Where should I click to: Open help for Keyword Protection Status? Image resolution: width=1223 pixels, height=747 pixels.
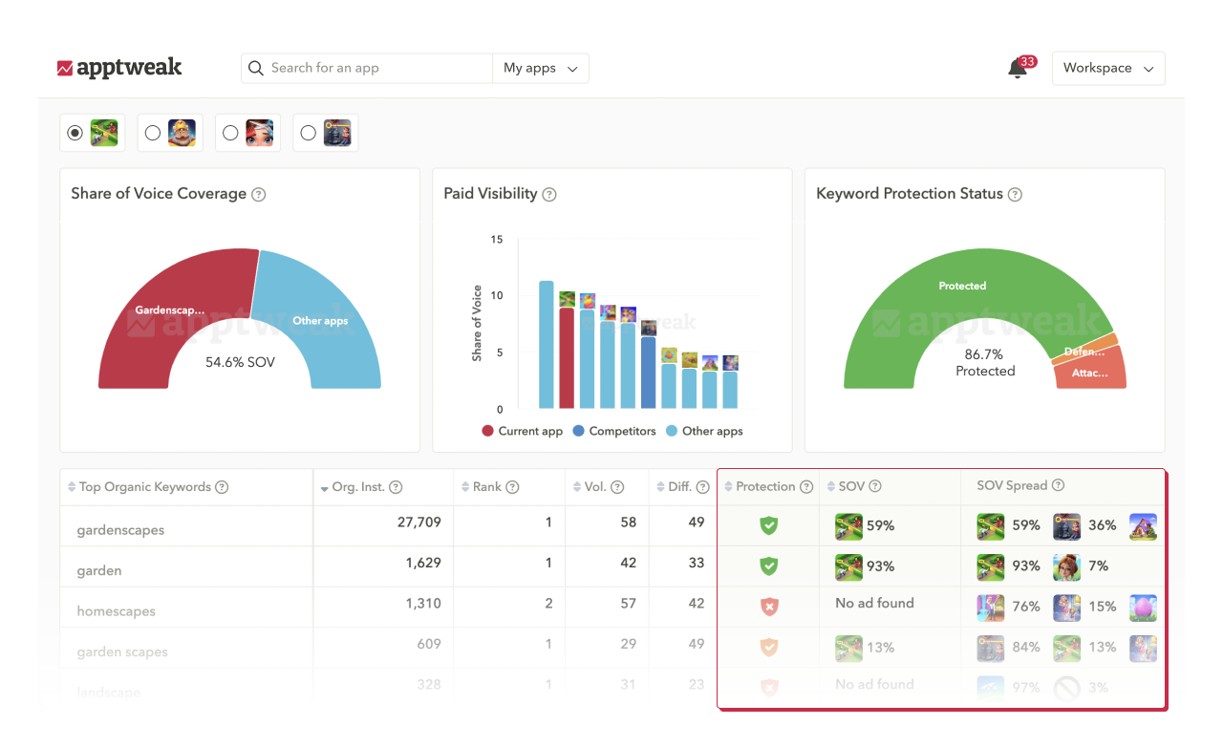point(1015,194)
